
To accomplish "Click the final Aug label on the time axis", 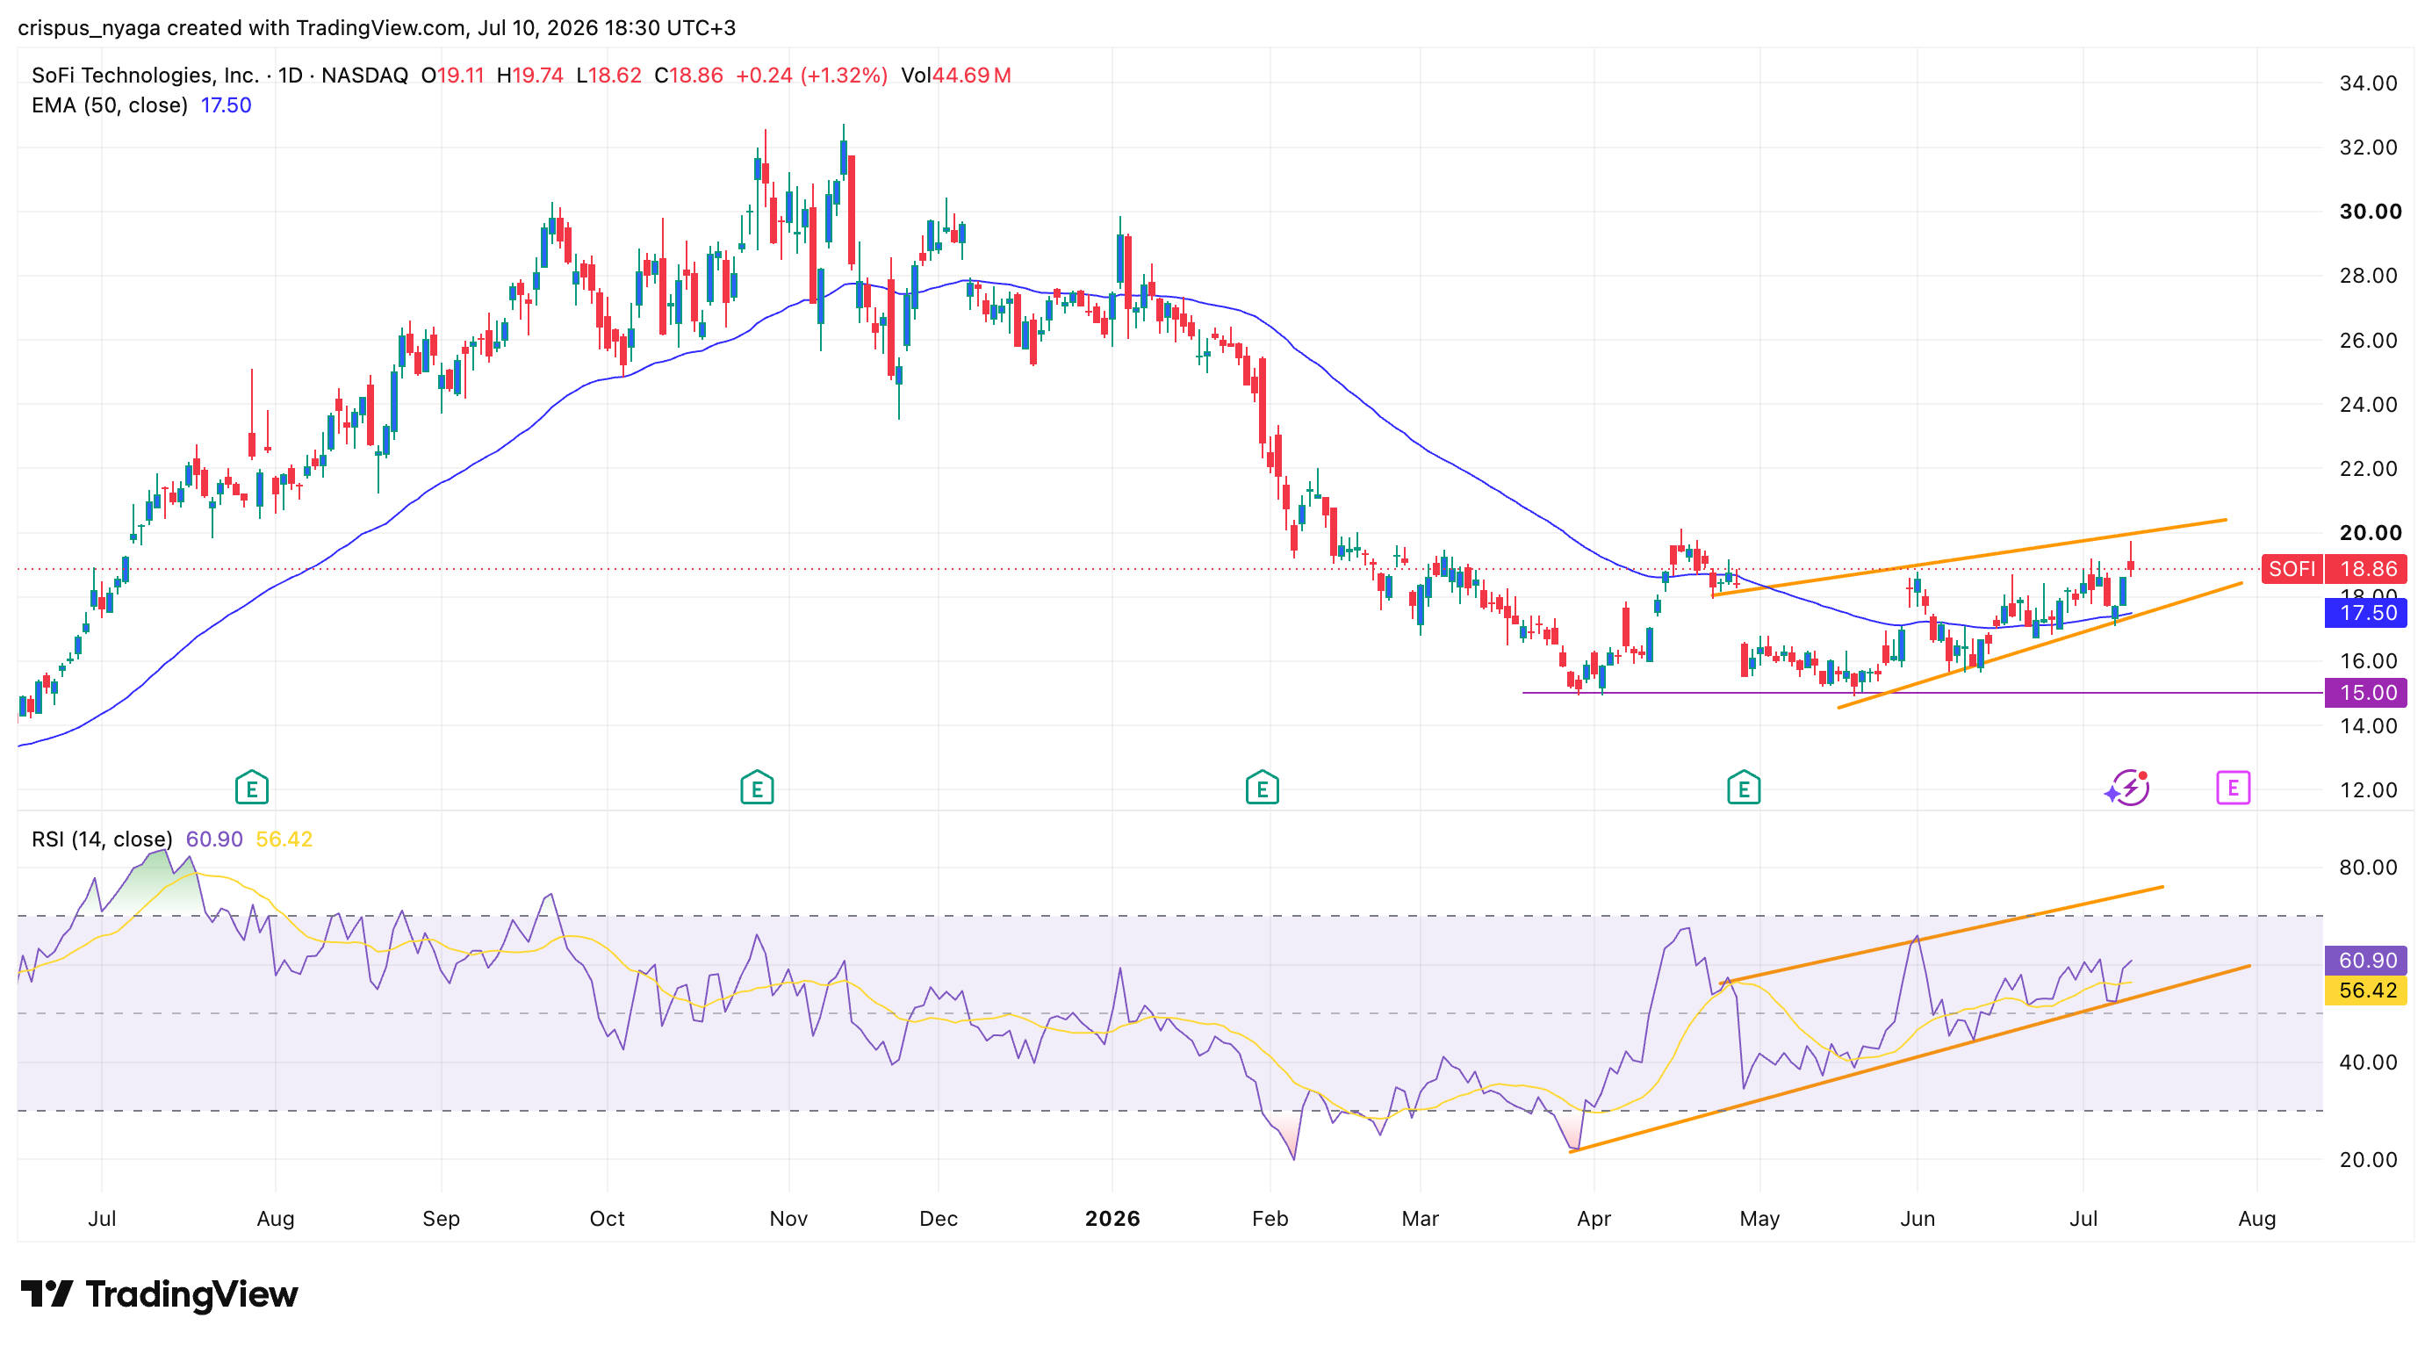I will 2256,1219.
